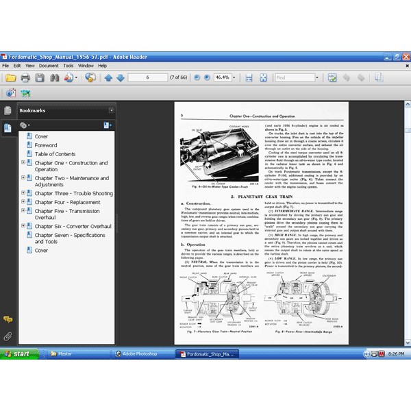This screenshot has height=411, width=411.
Task: Click the Zoom Out minus button
Action: coord(197,77)
